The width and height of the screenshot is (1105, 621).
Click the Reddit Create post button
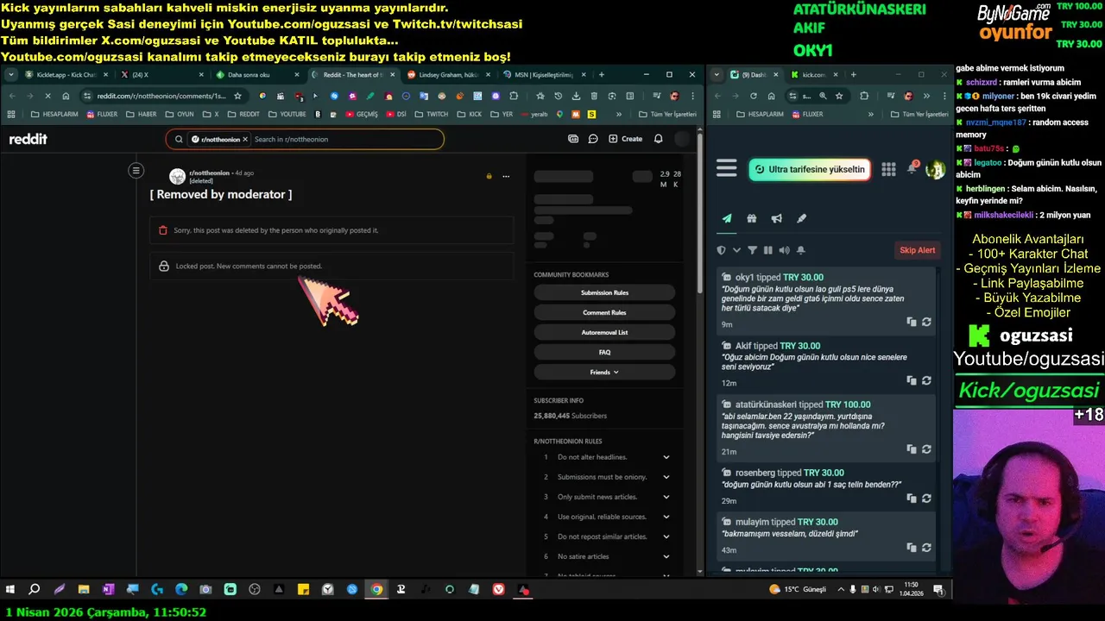point(626,139)
